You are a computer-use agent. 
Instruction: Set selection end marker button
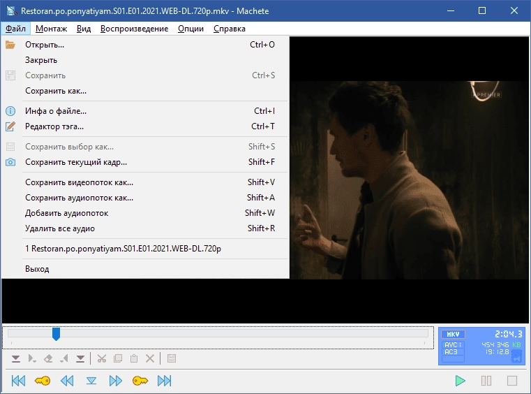[80, 358]
